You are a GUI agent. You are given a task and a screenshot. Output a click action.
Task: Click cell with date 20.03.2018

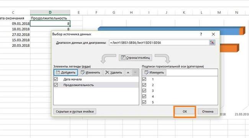(15, 45)
